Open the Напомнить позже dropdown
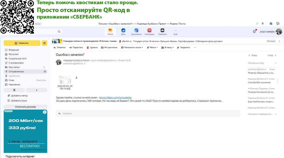Image resolution: width=284 pixels, height=158 pixels. [132, 47]
